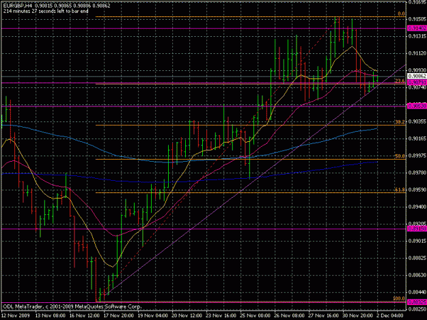Viewport: 427px width, 320px height.
Task: Click price axis value 0.90740
Action: click(x=417, y=87)
